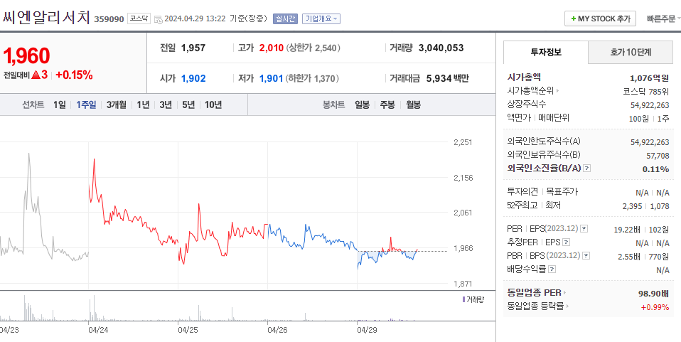Switch to the 투자정보 tab
The height and width of the screenshot is (342, 681).
(545, 52)
